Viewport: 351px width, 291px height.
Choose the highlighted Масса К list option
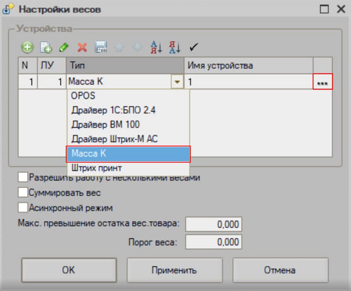tap(128, 154)
